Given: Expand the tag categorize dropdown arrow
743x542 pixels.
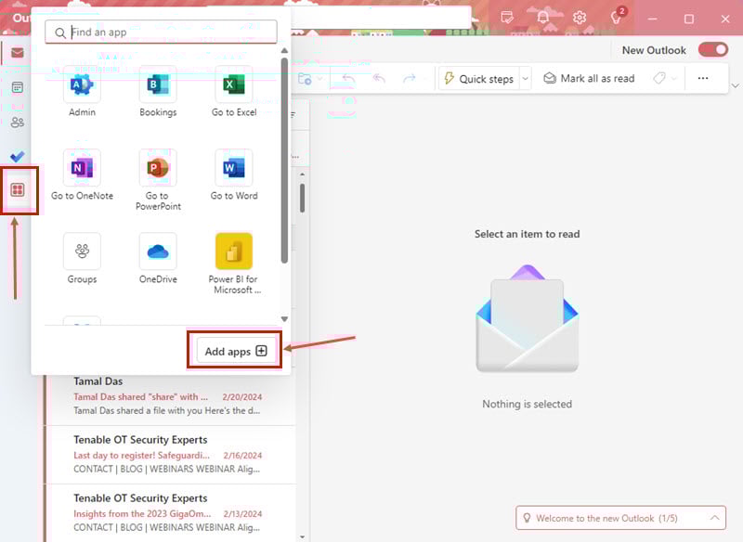Looking at the screenshot, I should (x=674, y=79).
